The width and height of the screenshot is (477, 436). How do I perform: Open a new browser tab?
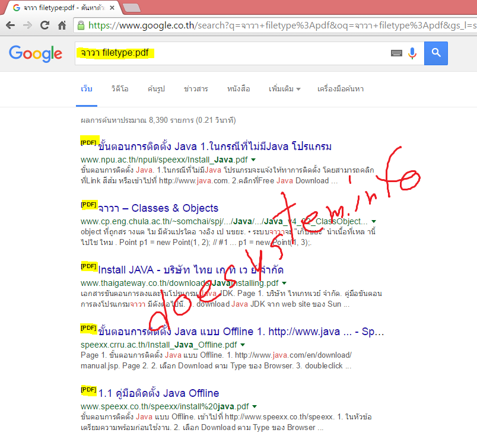coord(132,8)
